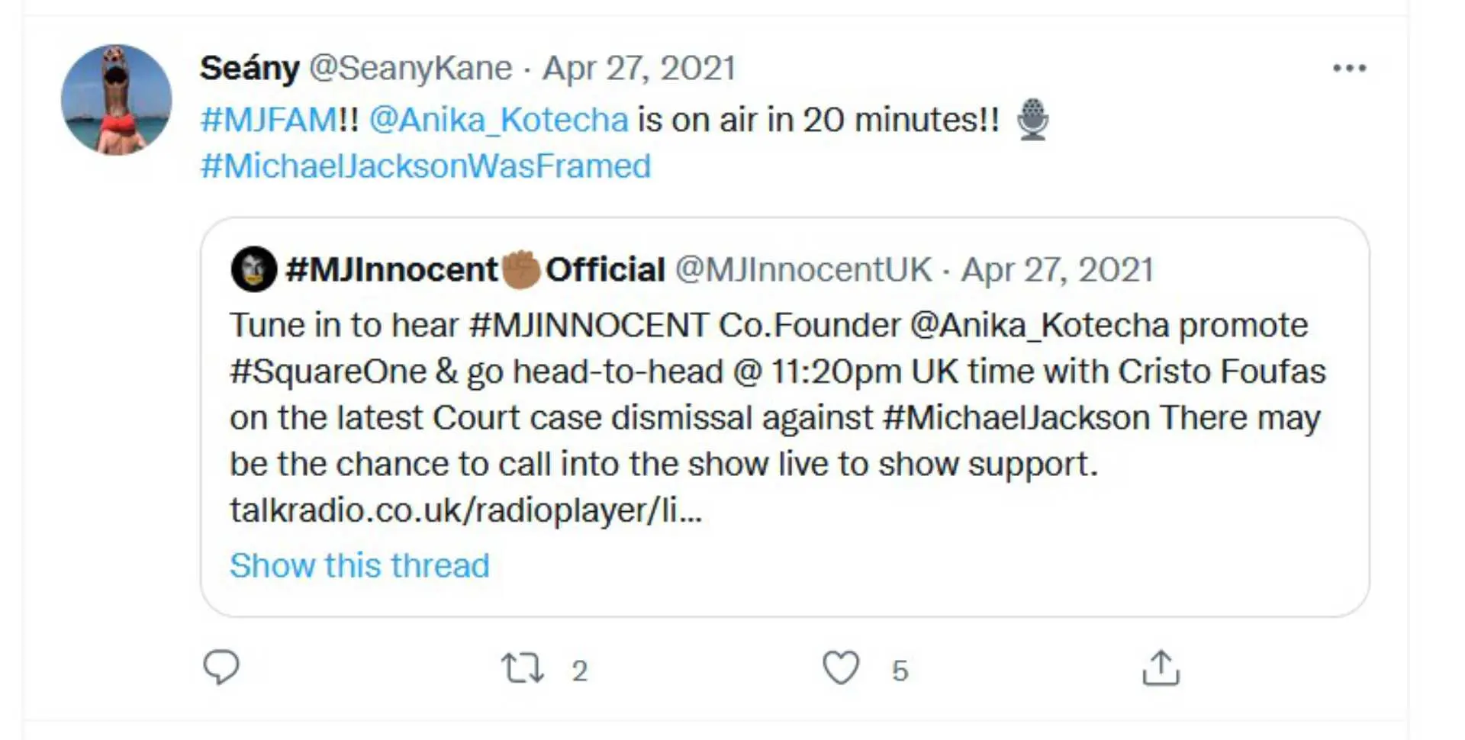The width and height of the screenshot is (1465, 740).
Task: Click the #MJInnocent Official small avatar
Action: [253, 269]
